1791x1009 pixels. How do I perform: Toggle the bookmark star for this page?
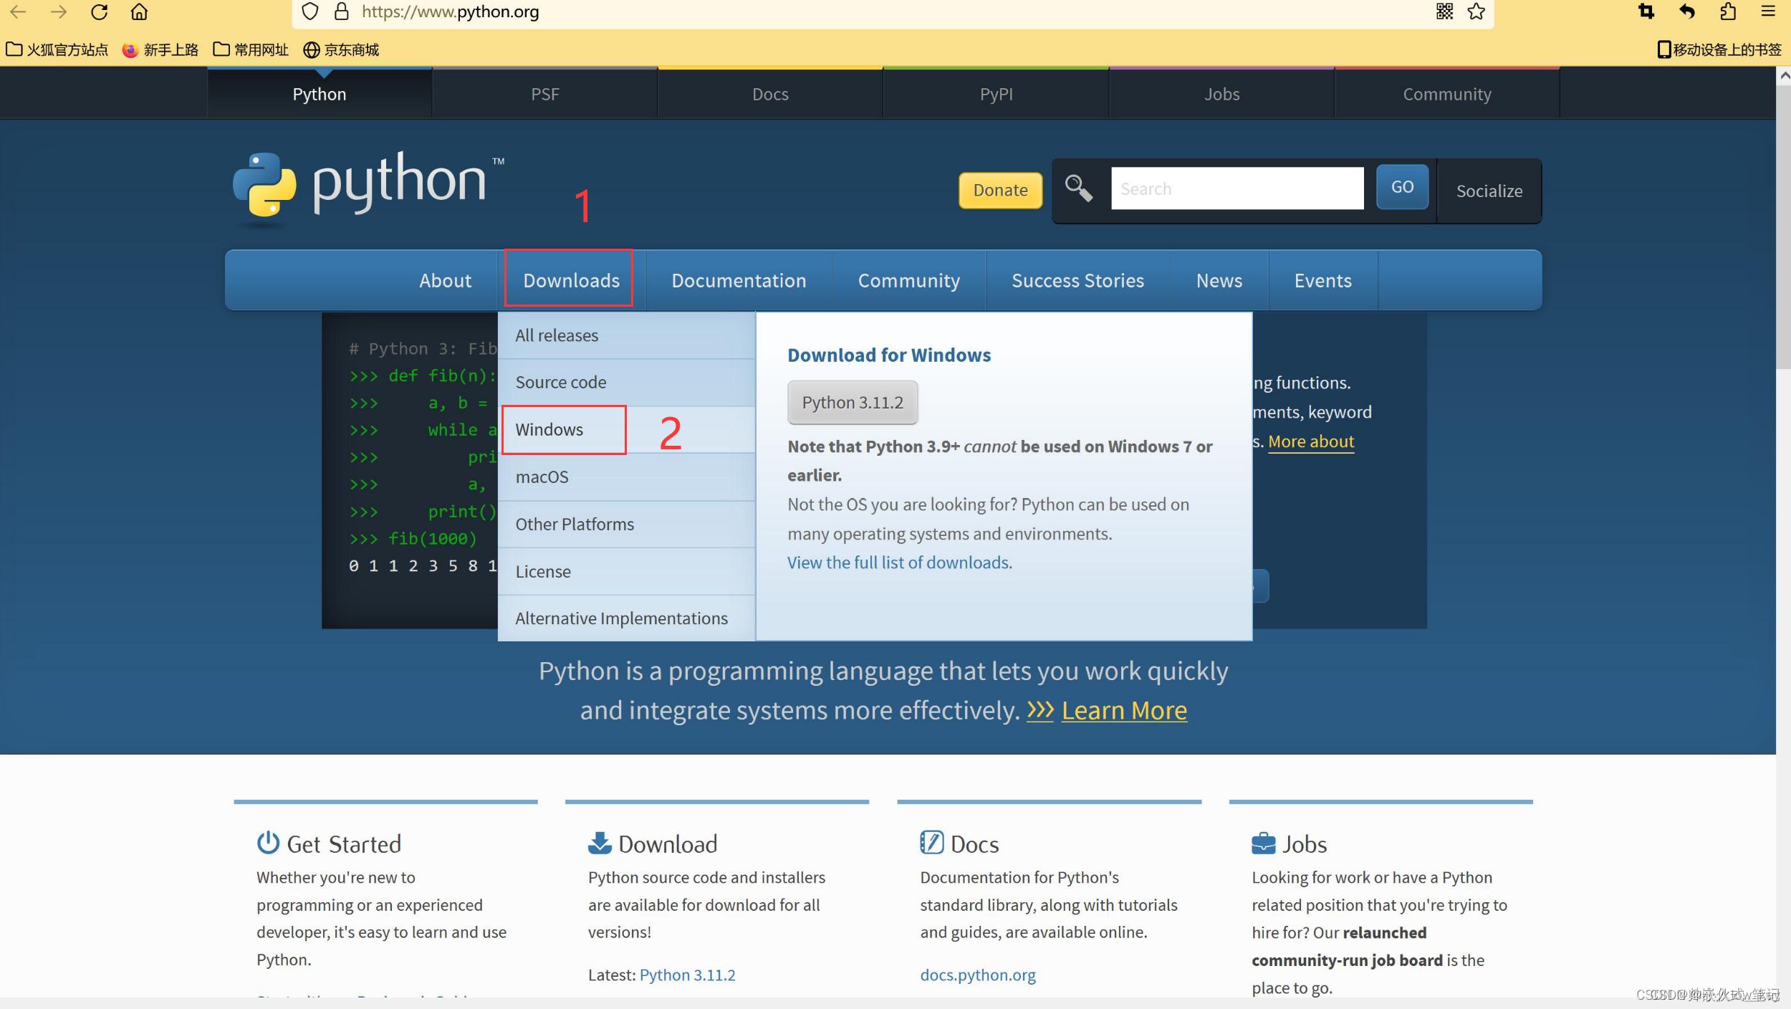1476,11
